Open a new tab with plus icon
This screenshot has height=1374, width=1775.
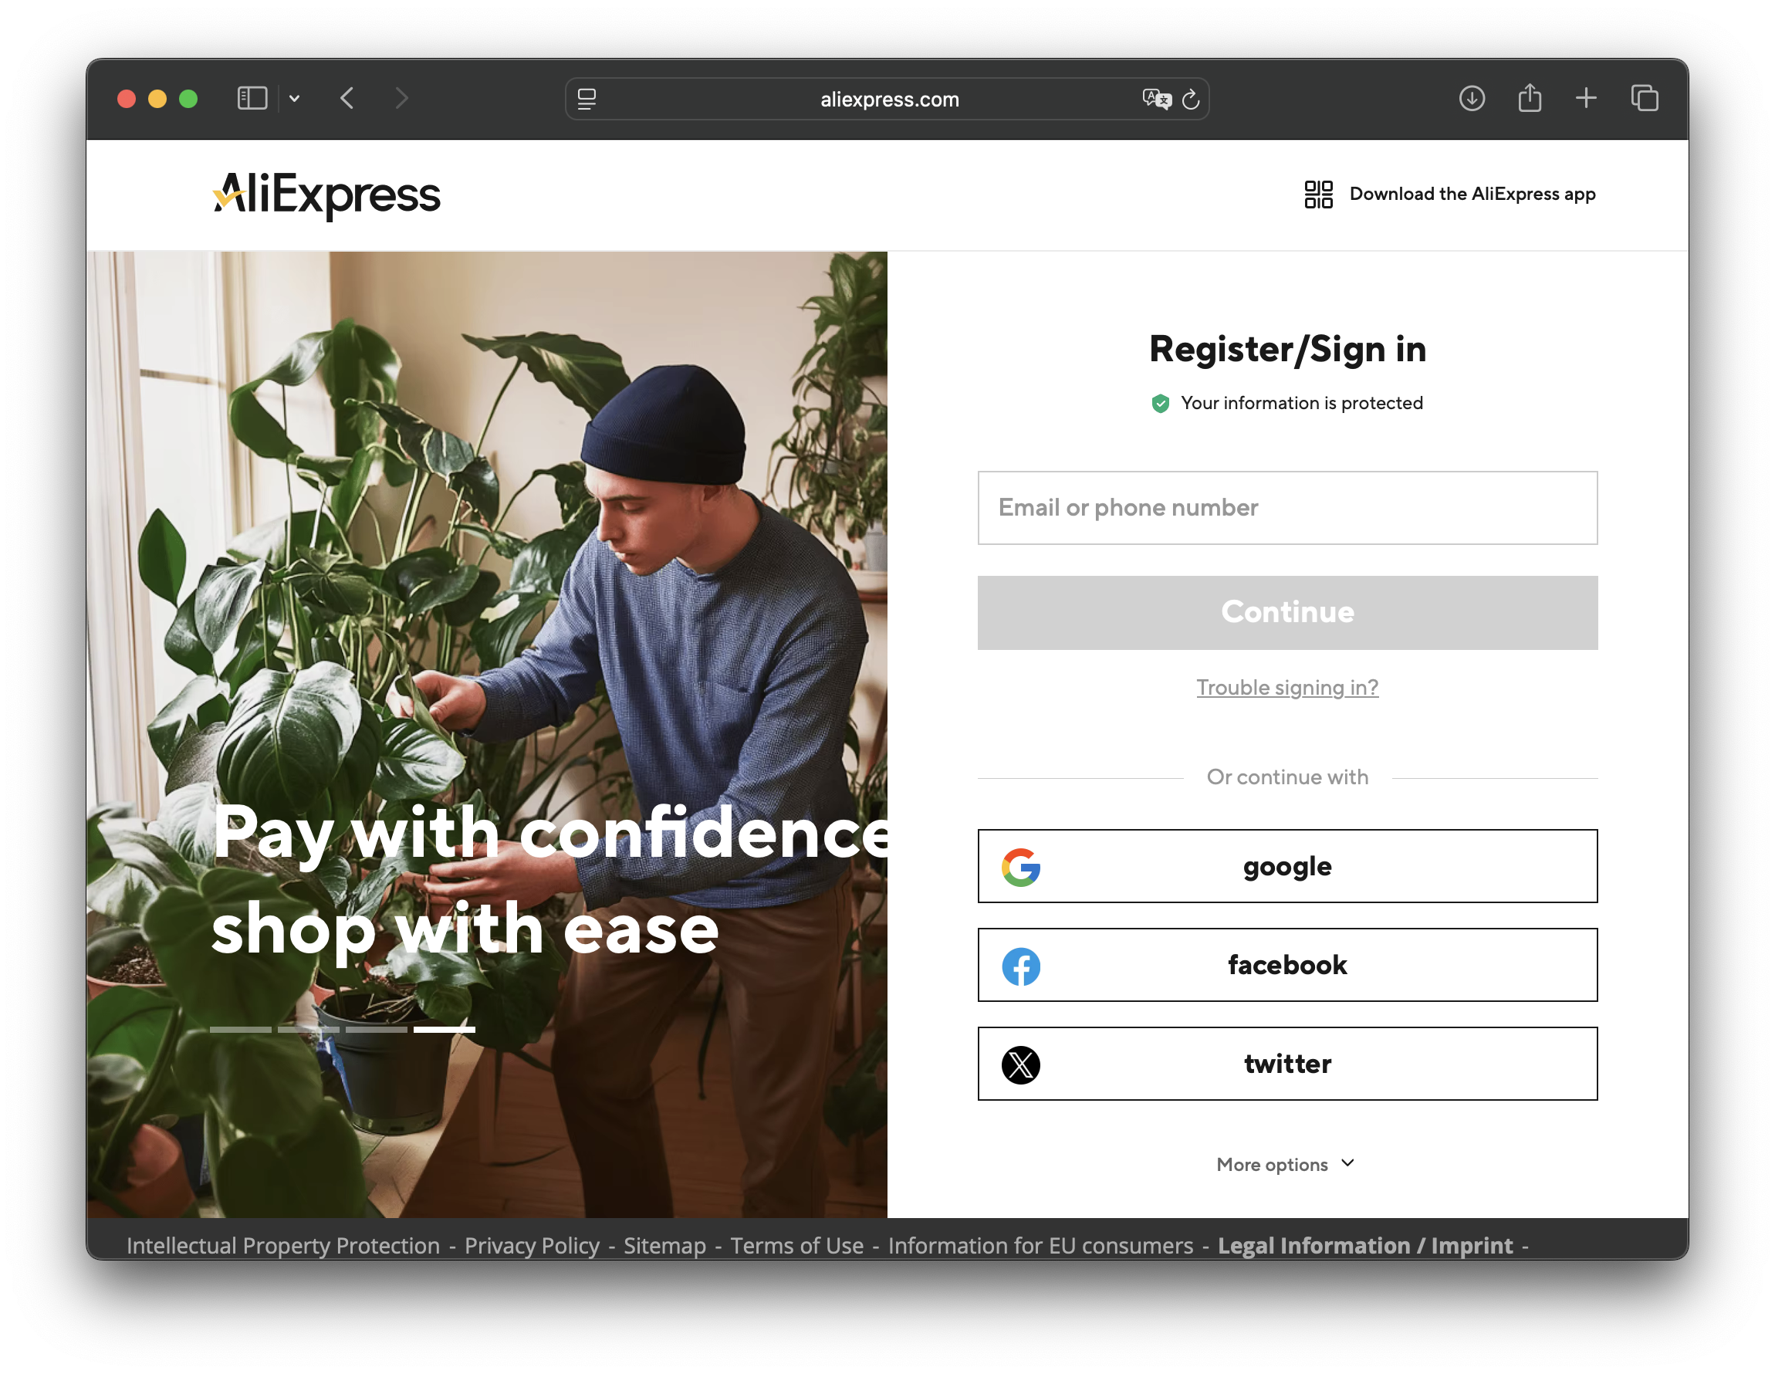[x=1586, y=98]
